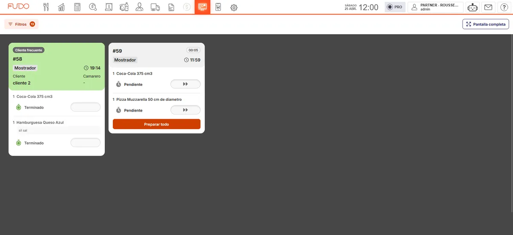This screenshot has width=513, height=235.
Task: Open the mobile shopping cart icon
Action: [218, 7]
